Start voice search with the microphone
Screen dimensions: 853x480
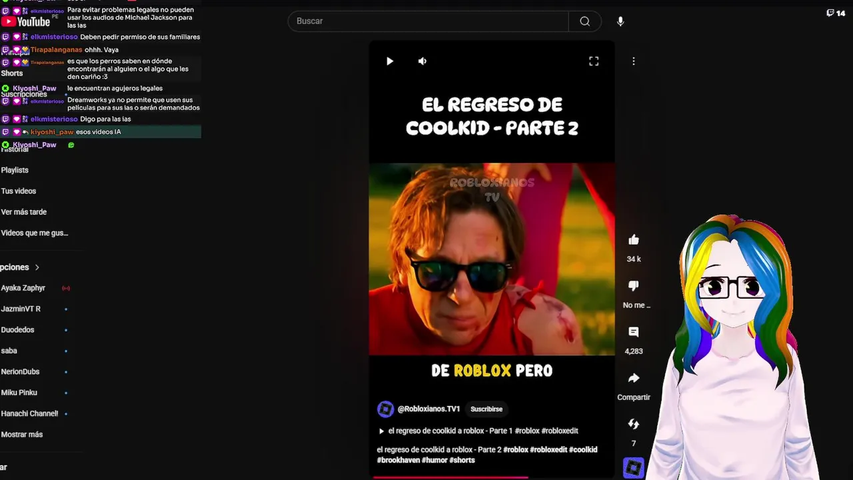point(620,21)
